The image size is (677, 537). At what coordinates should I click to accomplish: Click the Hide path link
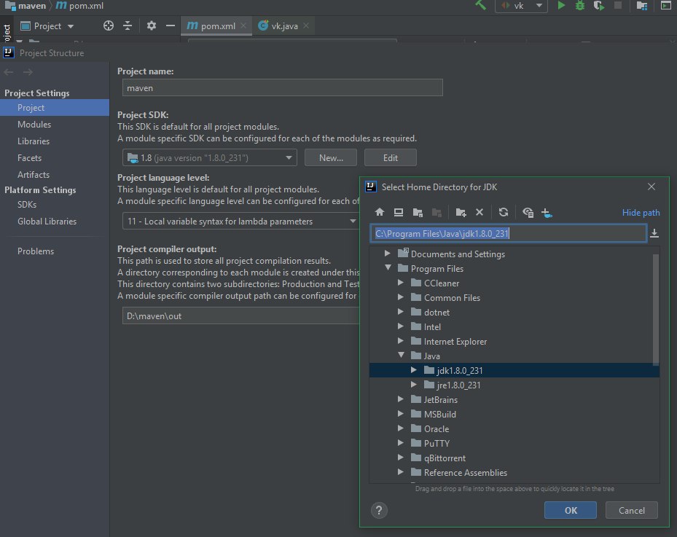click(x=641, y=212)
